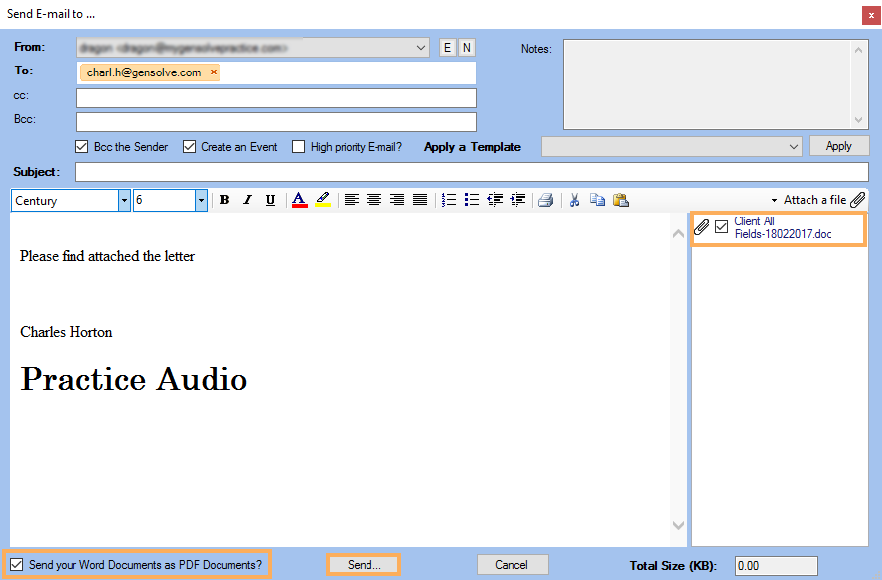This screenshot has height=580, width=882.
Task: Click the Apply template button
Action: point(839,146)
